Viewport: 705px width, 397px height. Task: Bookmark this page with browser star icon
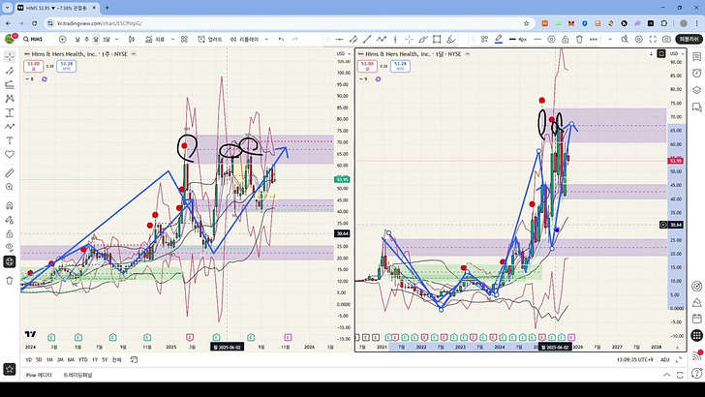527,23
